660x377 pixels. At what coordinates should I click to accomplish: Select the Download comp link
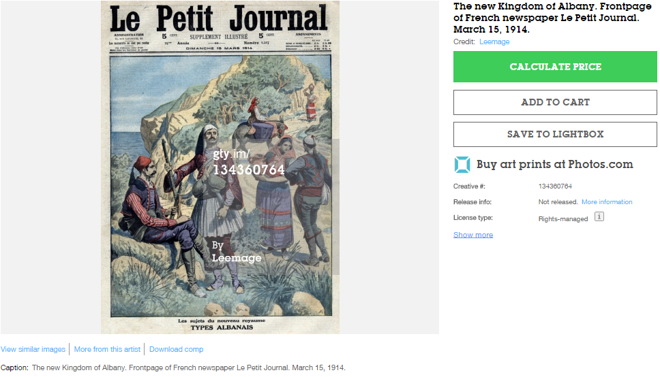point(176,349)
